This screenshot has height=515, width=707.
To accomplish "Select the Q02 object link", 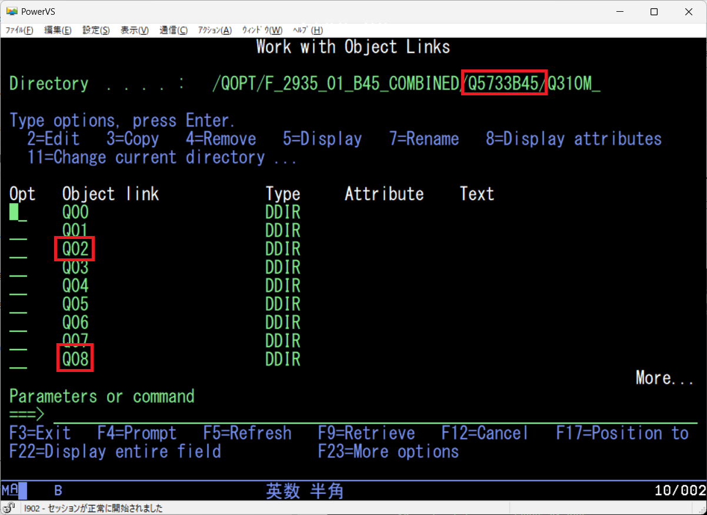I will [x=75, y=249].
